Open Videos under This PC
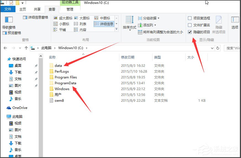Viewport: 241px width, 158px height. tap(15, 123)
